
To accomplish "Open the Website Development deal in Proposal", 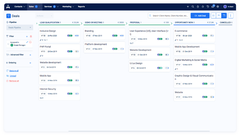I will click(149, 53).
